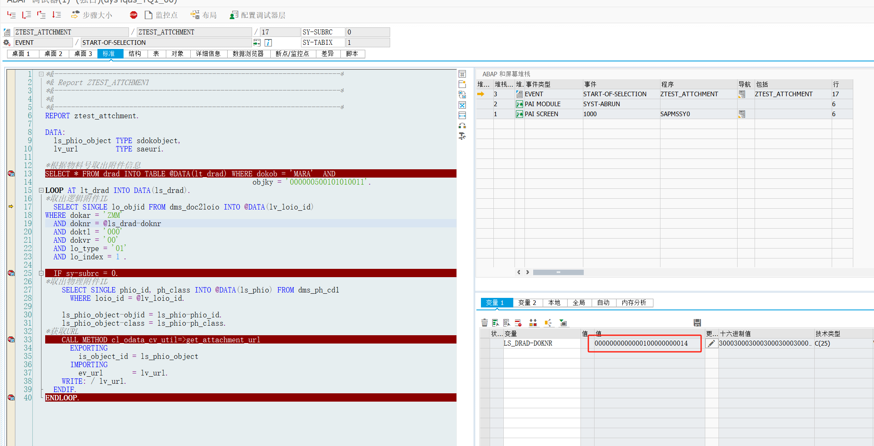Click the trash delete icon in the variables toolbar

(x=485, y=322)
